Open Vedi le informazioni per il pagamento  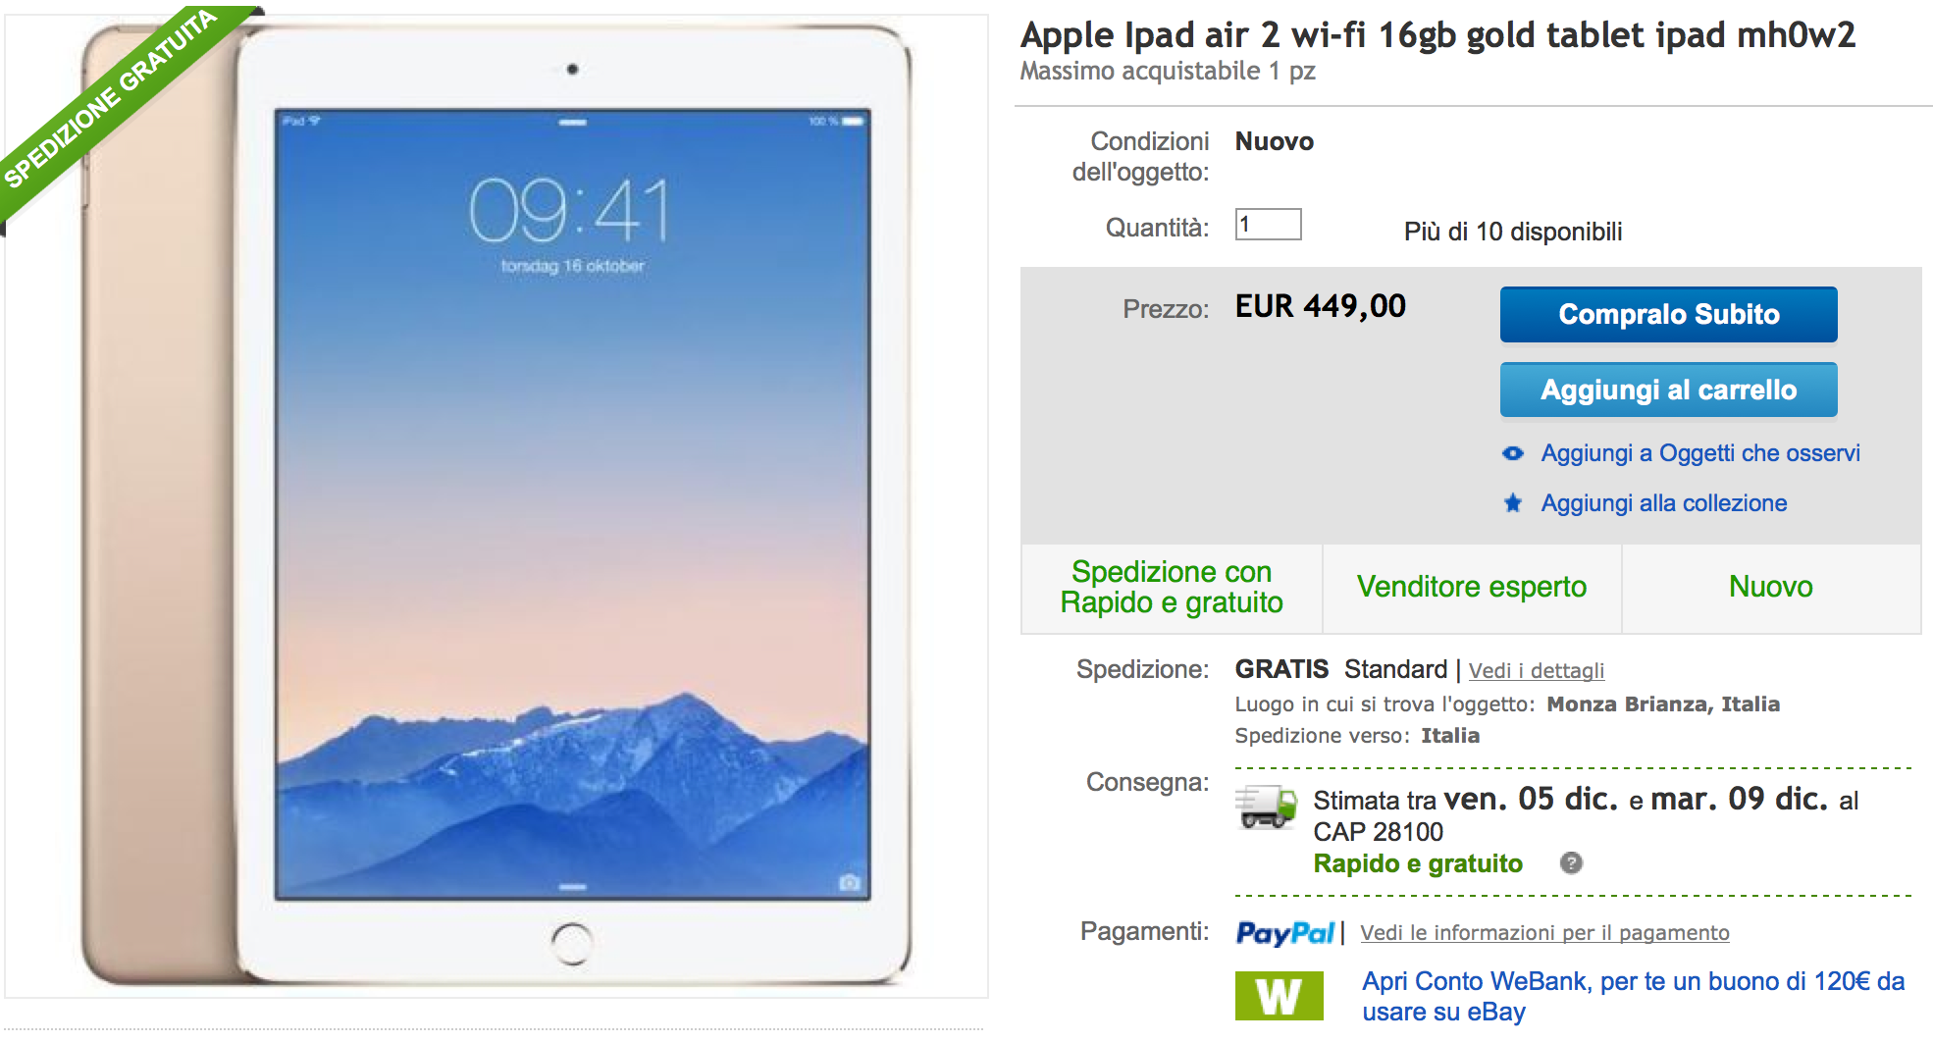1544,933
